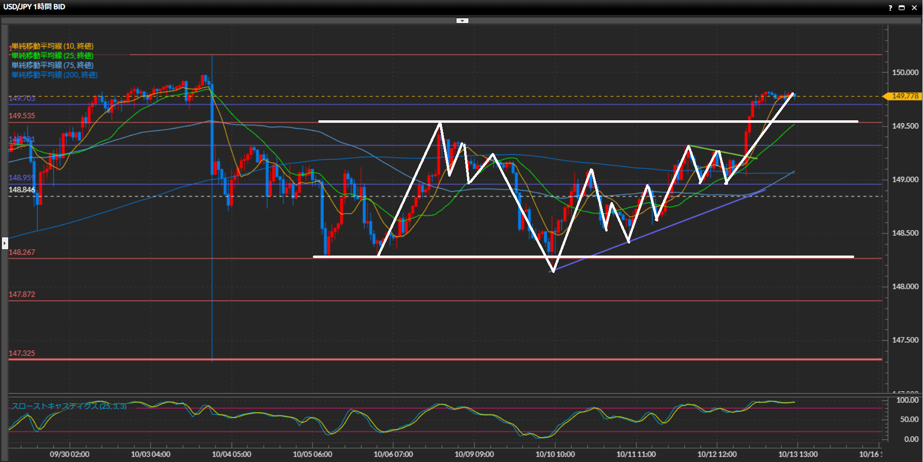The height and width of the screenshot is (462, 923).
Task: Click the white 148.846 price label
Action: (x=22, y=190)
